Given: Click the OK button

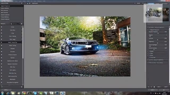Looking at the screenshot, I should [164, 90].
